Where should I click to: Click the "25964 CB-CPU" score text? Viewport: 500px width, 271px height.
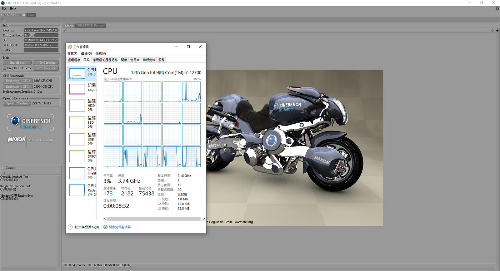(x=44, y=87)
